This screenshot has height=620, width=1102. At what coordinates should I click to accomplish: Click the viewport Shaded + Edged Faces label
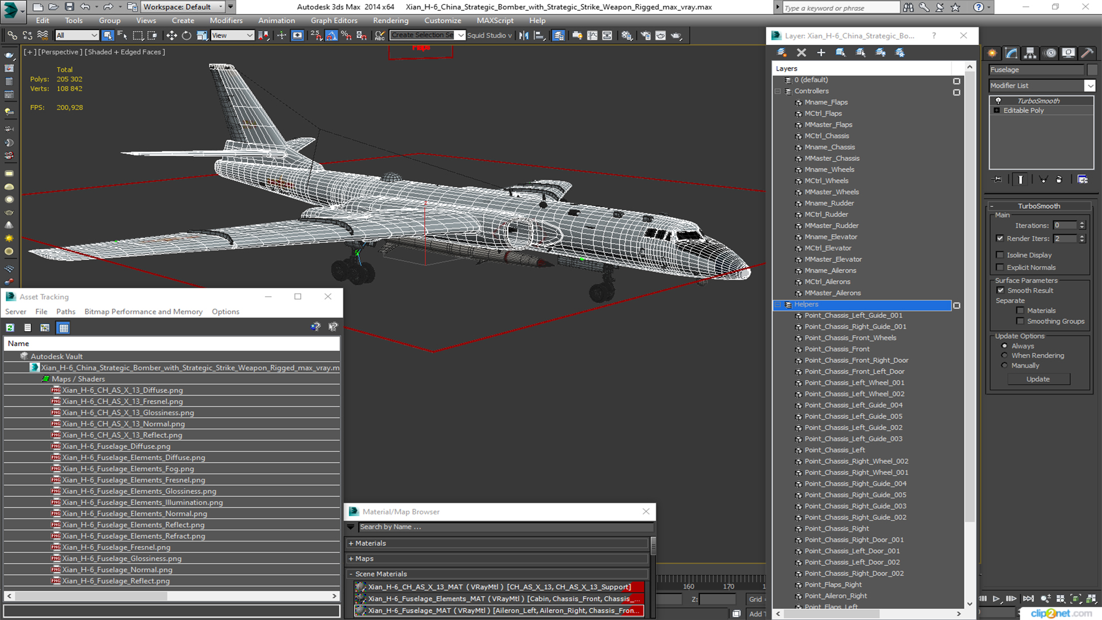125,52
